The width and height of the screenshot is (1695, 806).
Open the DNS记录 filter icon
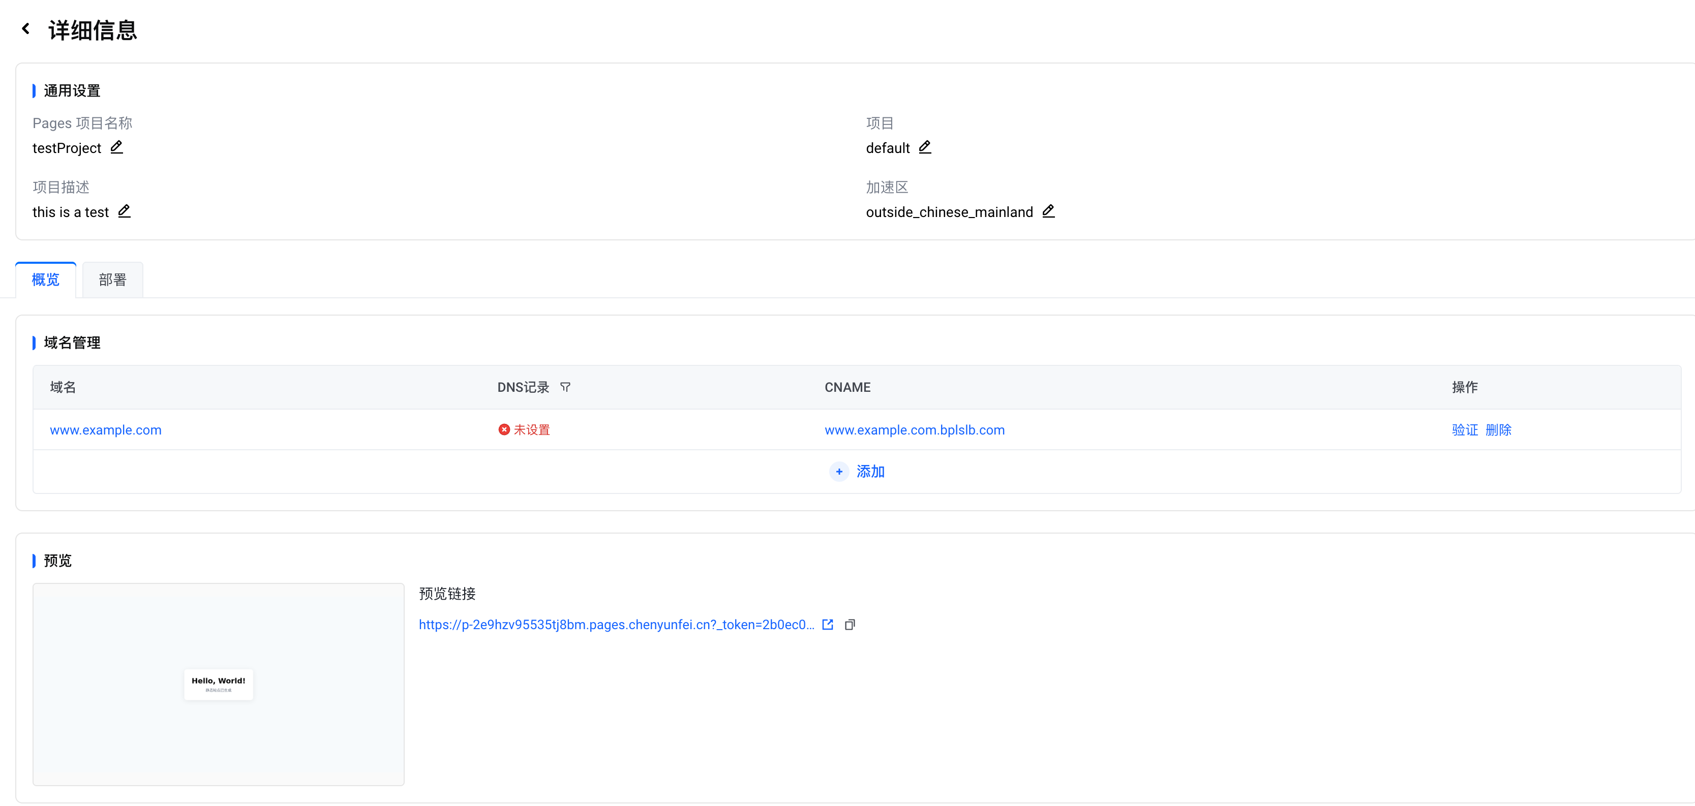click(x=565, y=388)
